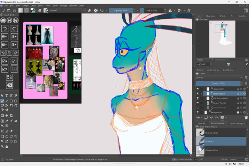Image resolution: width=249 pixels, height=166 pixels.
Task: Select the Ellipse tool
Action: 16,101
